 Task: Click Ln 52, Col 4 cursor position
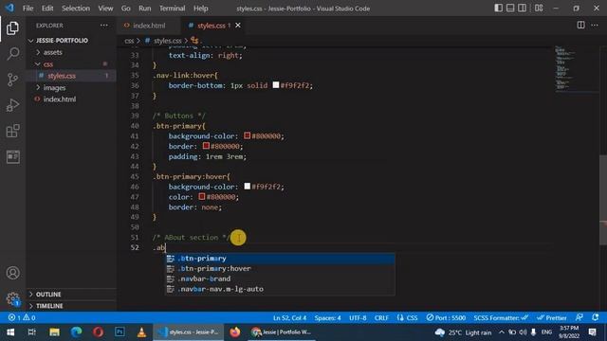(x=289, y=317)
